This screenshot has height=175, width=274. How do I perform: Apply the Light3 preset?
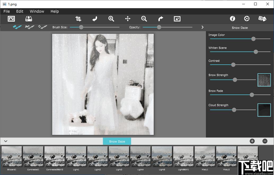[119, 157]
